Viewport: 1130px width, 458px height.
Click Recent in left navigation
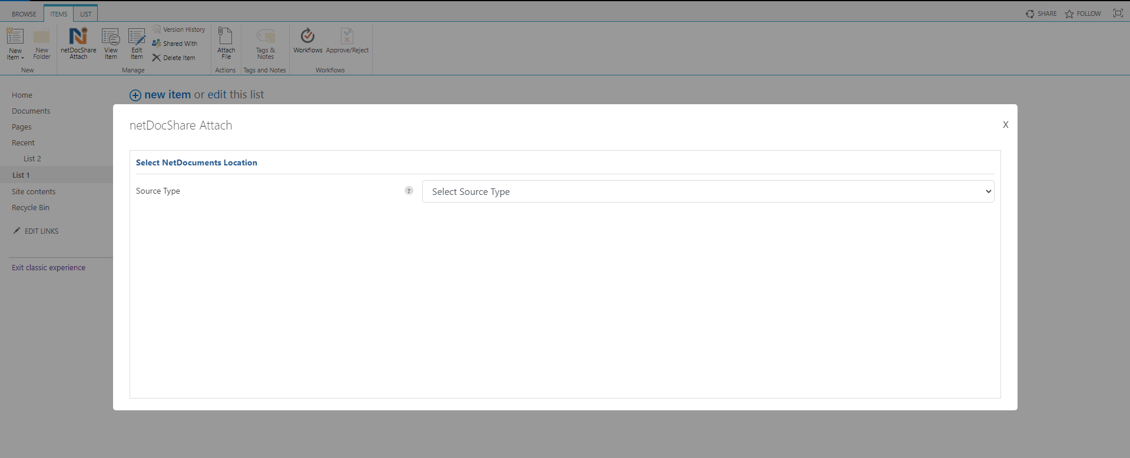[x=23, y=142]
